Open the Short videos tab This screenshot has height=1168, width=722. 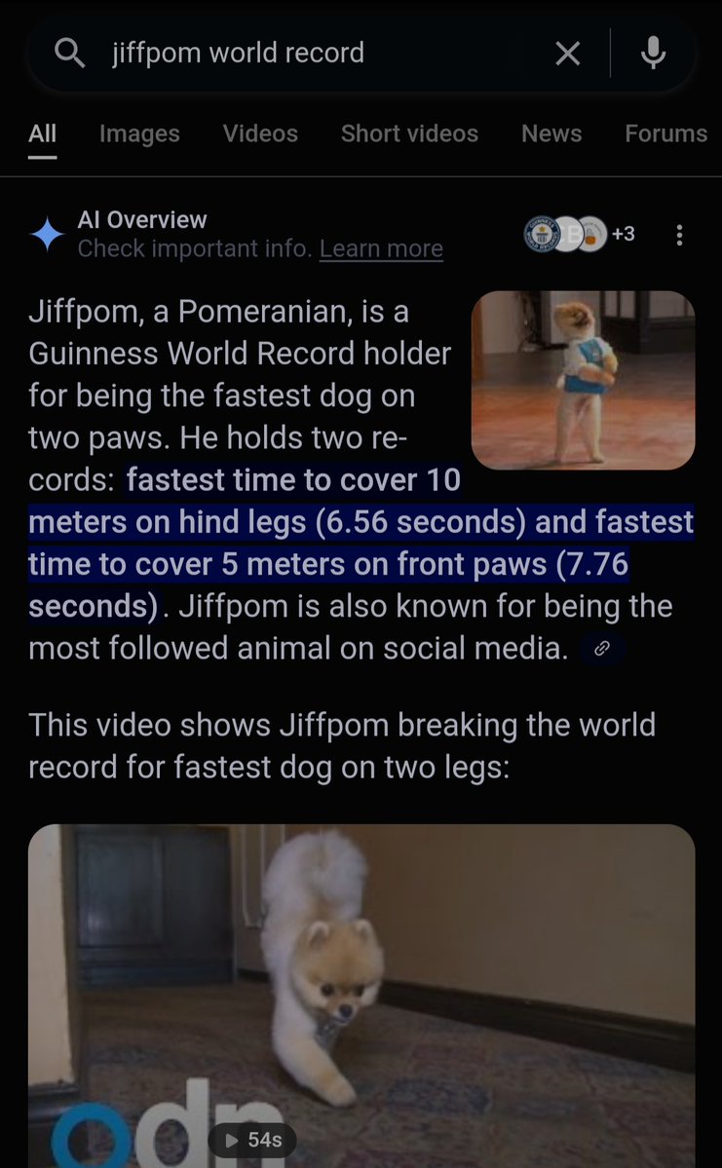(409, 133)
